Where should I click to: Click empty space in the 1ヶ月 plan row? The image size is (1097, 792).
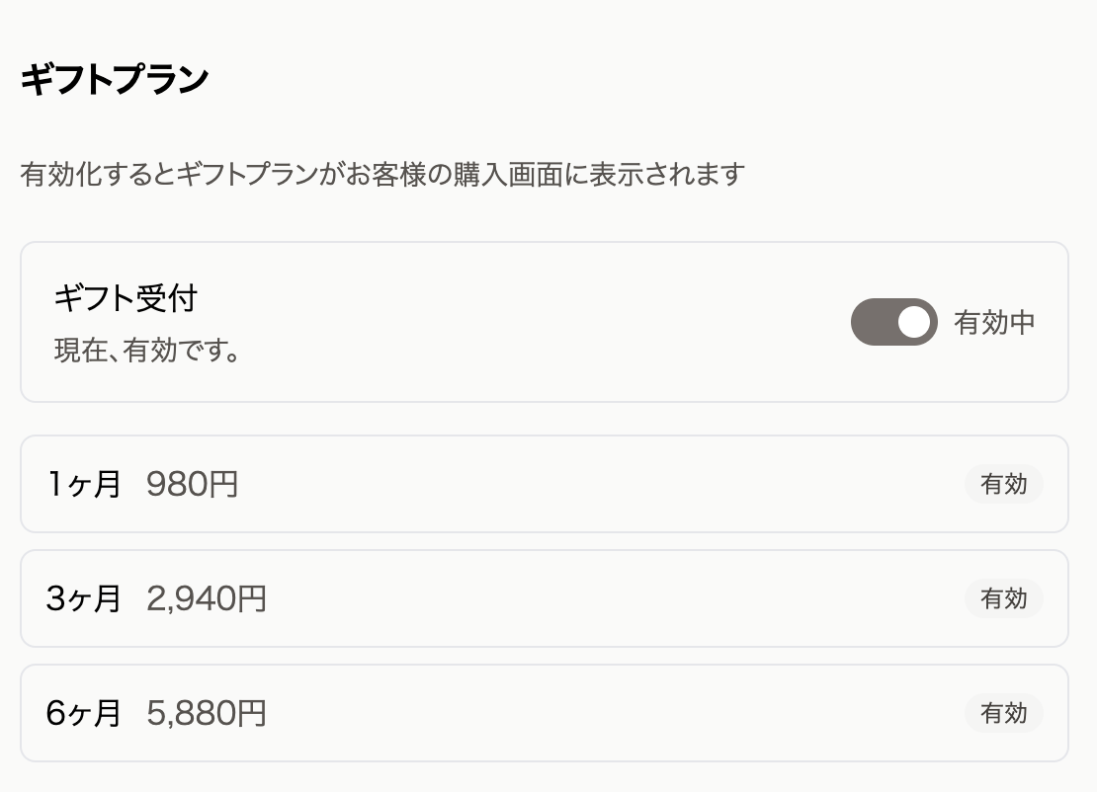593,484
